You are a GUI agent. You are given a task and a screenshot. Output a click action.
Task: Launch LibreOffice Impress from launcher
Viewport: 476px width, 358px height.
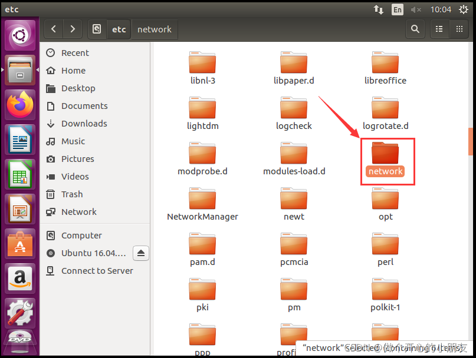coord(20,209)
